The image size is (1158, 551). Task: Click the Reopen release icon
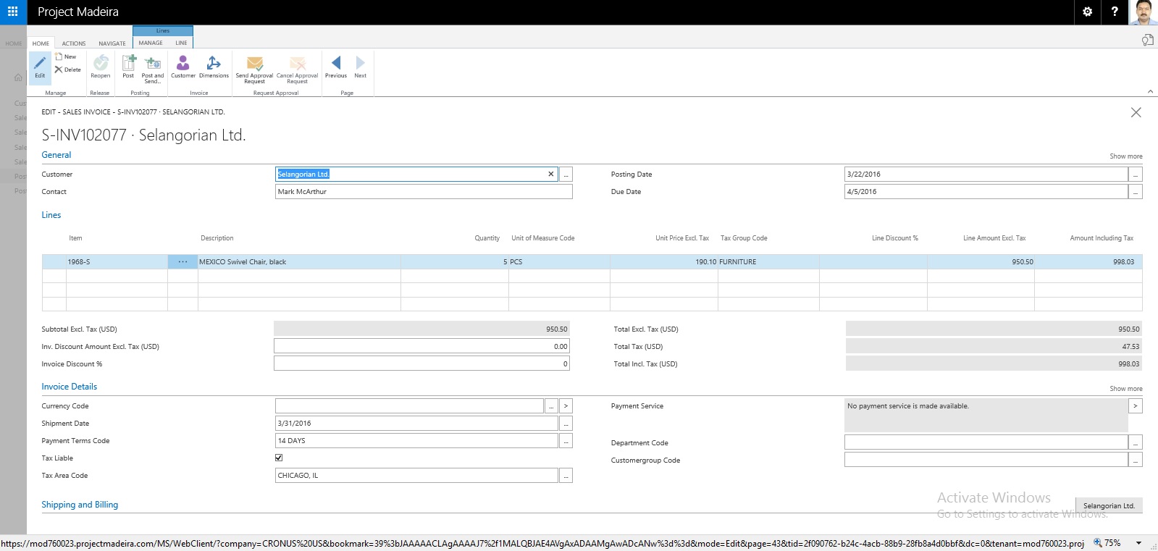(x=101, y=64)
